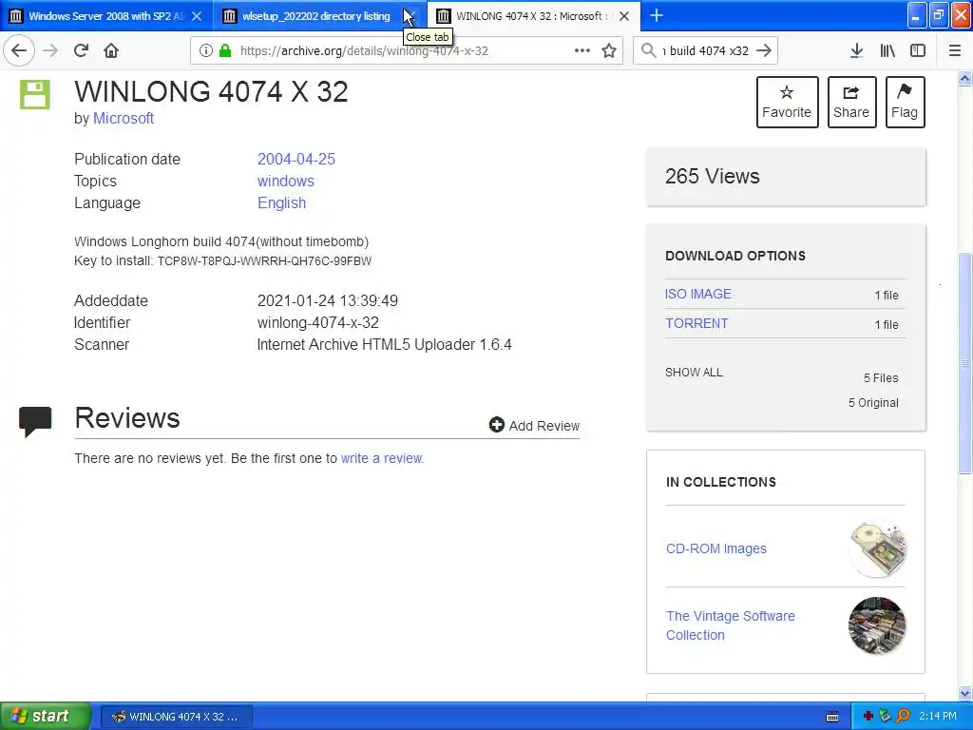Close the WINLONG 4074 X 32 tab
973x730 pixels.
pyautogui.click(x=624, y=15)
